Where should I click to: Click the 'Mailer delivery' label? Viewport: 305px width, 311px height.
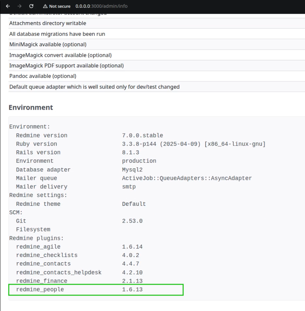coord(42,187)
